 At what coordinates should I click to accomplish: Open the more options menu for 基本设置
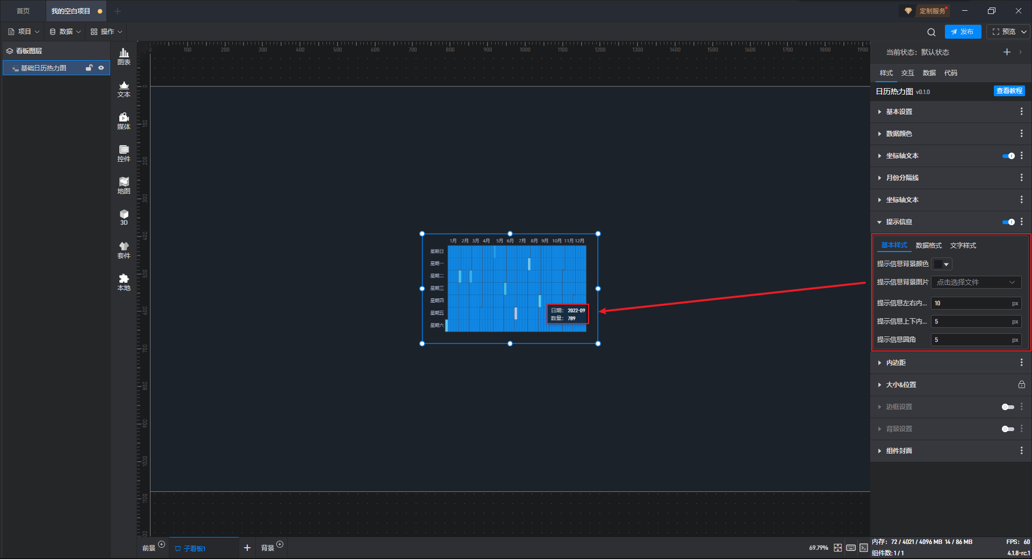click(x=1021, y=111)
